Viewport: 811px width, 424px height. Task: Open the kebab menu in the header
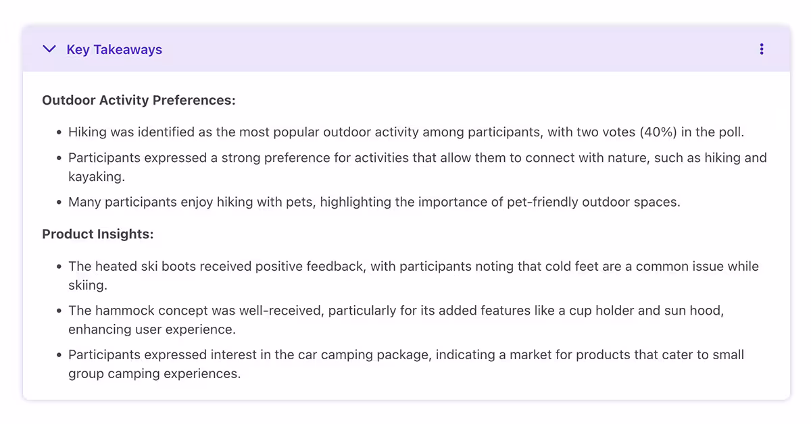[761, 49]
